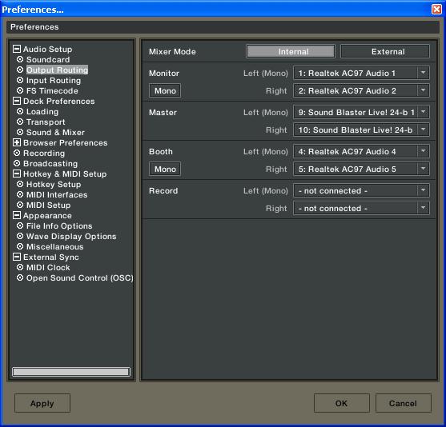Expand the Browser Preferences tree node
Screen dimensions: 446x427
pos(17,142)
